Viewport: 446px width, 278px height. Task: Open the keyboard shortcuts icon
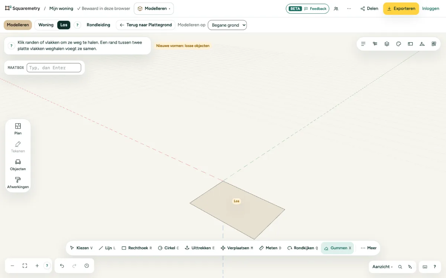click(425, 267)
